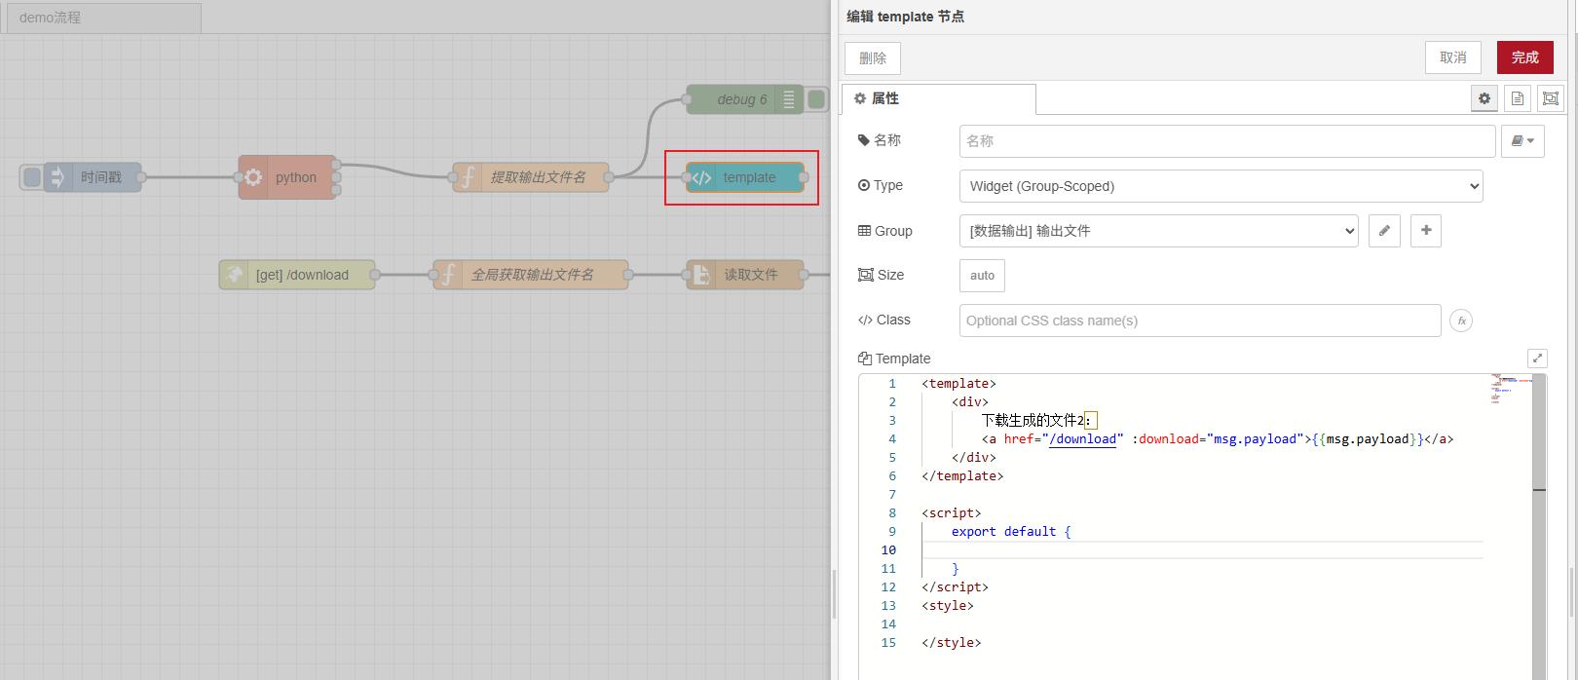The image size is (1578, 680).
Task: Select the debug 6 node
Action: [745, 99]
